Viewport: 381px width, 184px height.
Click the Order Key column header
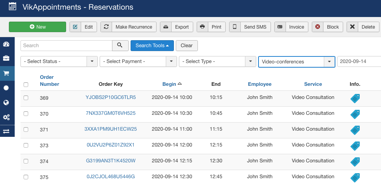(x=111, y=84)
